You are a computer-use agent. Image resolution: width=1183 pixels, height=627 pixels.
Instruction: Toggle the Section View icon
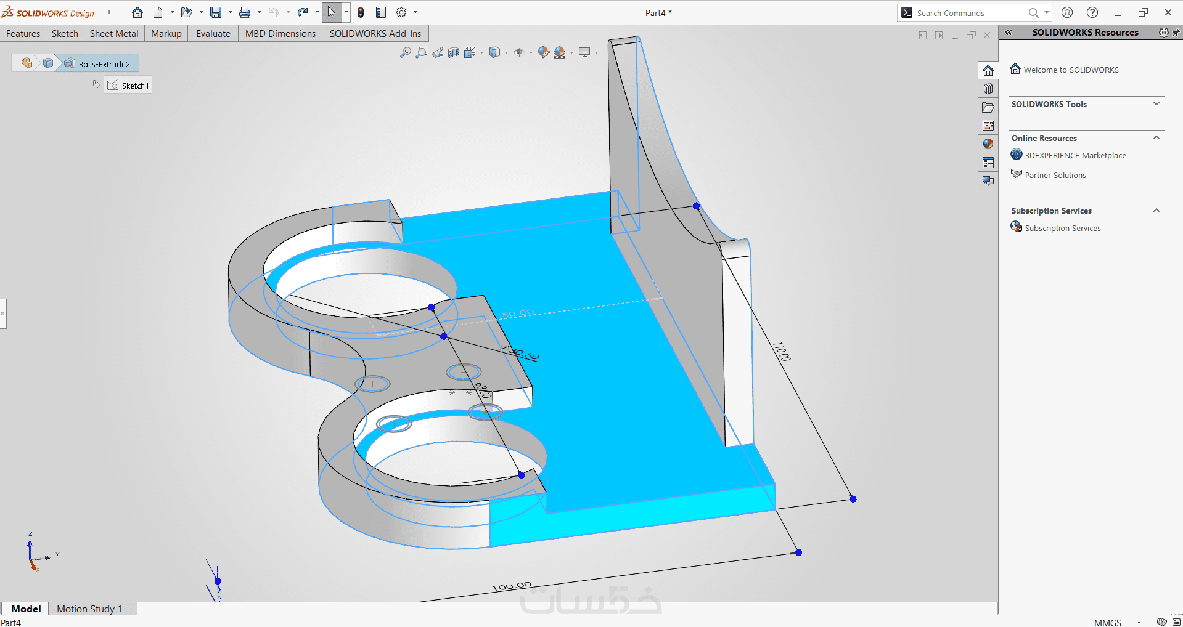click(x=454, y=53)
